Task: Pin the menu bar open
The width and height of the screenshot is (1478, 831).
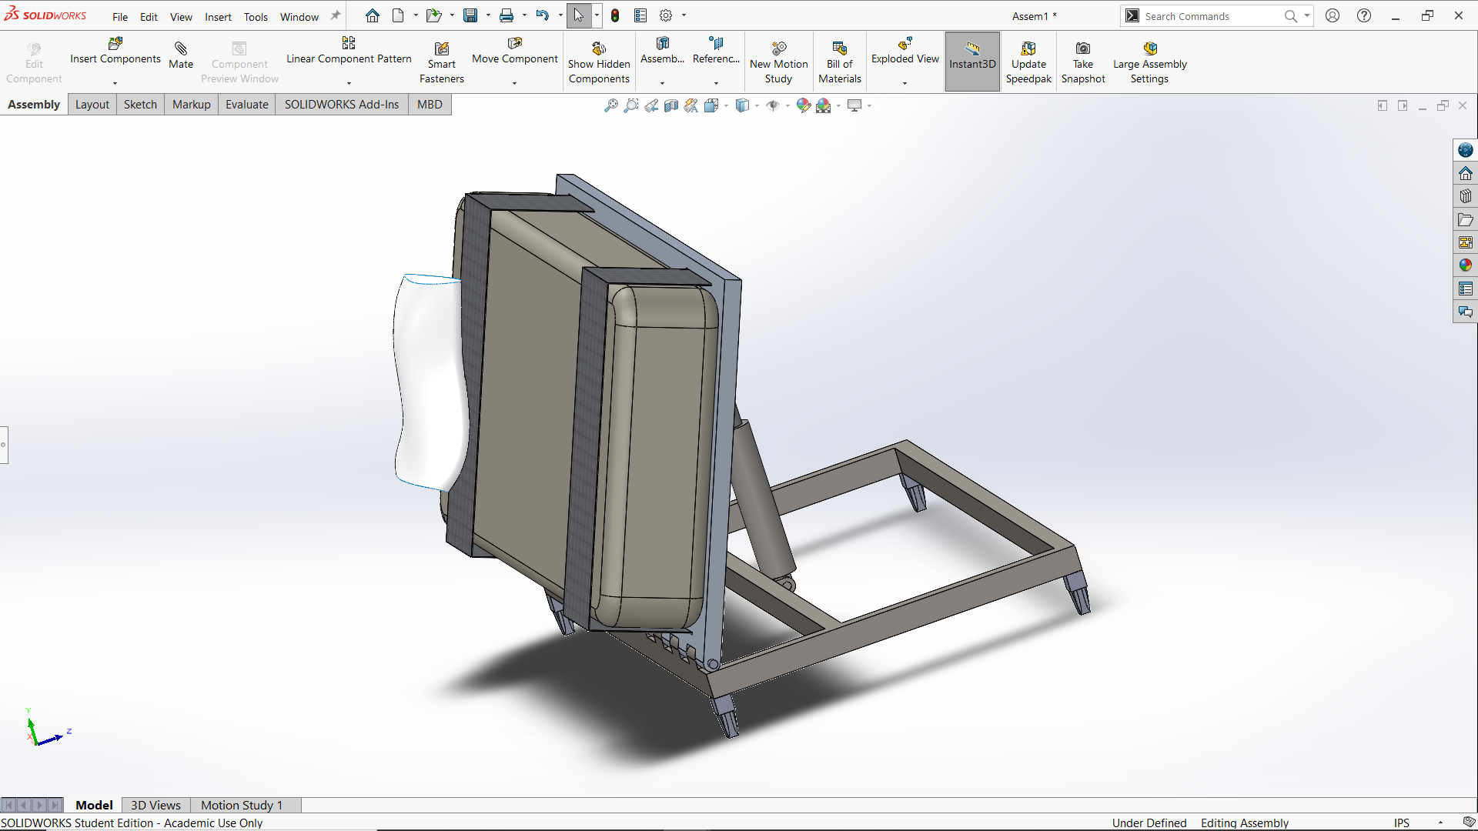Action: point(336,15)
